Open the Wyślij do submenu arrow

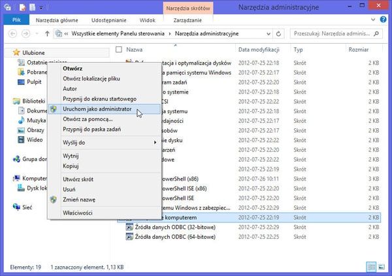tap(155, 143)
